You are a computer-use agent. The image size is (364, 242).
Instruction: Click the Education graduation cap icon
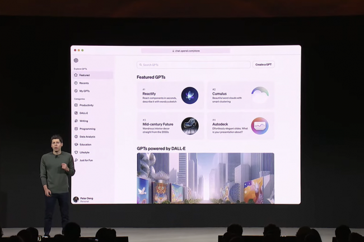76,145
